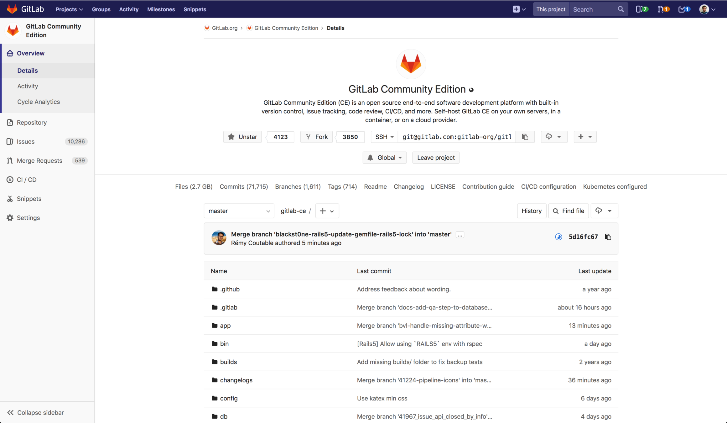Click the search magnifier icon
The image size is (727, 423).
[621, 9]
